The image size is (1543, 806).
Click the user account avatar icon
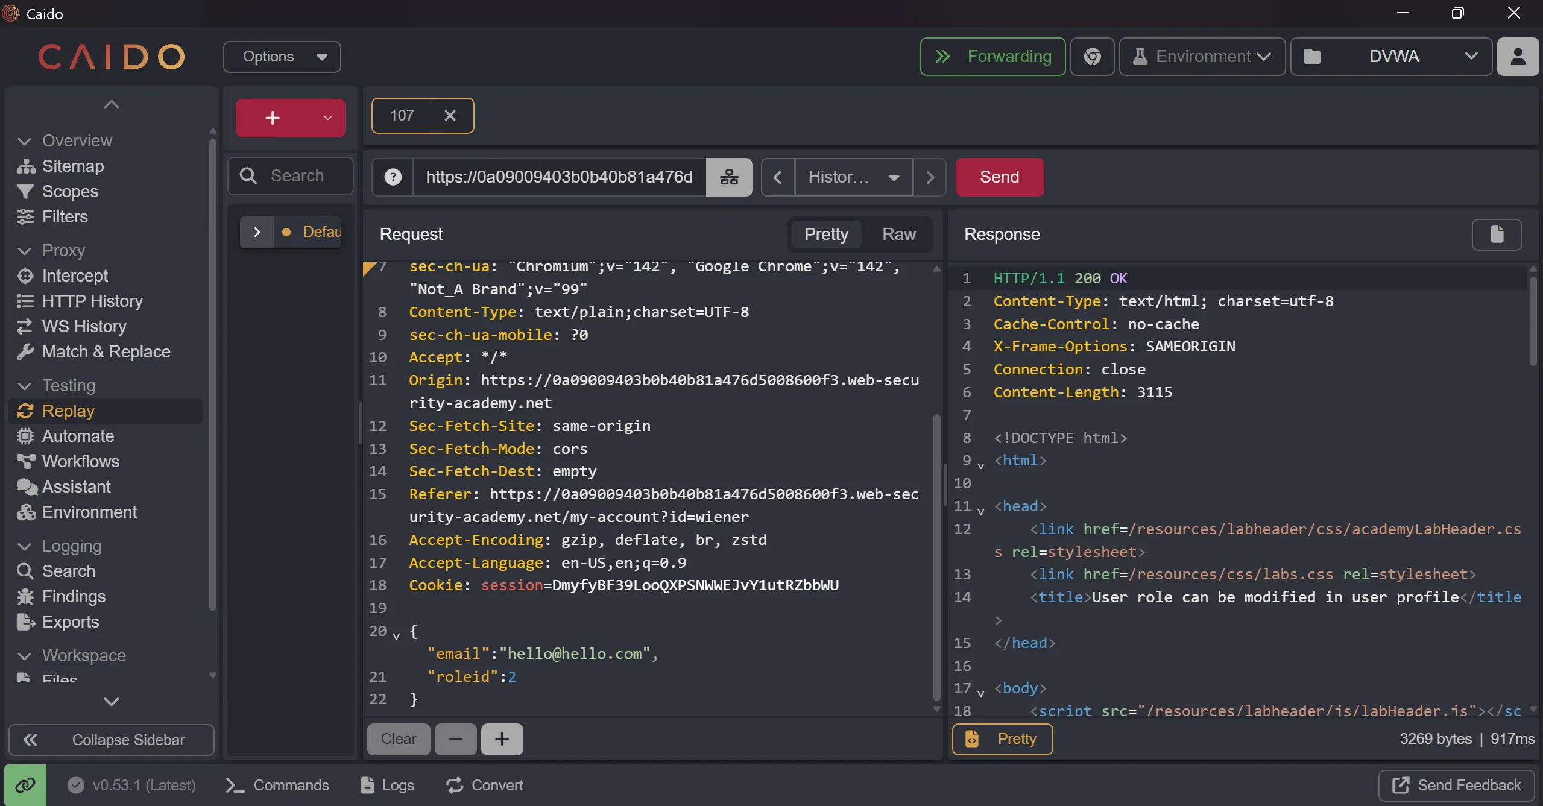pyautogui.click(x=1518, y=57)
